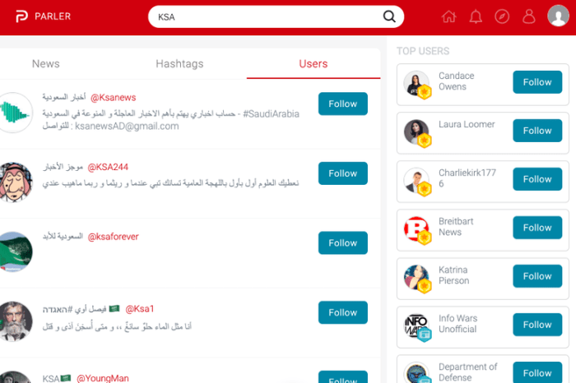Open the #SaudiArabia hashtag link
Viewport: 576px width, 383px height.
pyautogui.click(x=271, y=114)
